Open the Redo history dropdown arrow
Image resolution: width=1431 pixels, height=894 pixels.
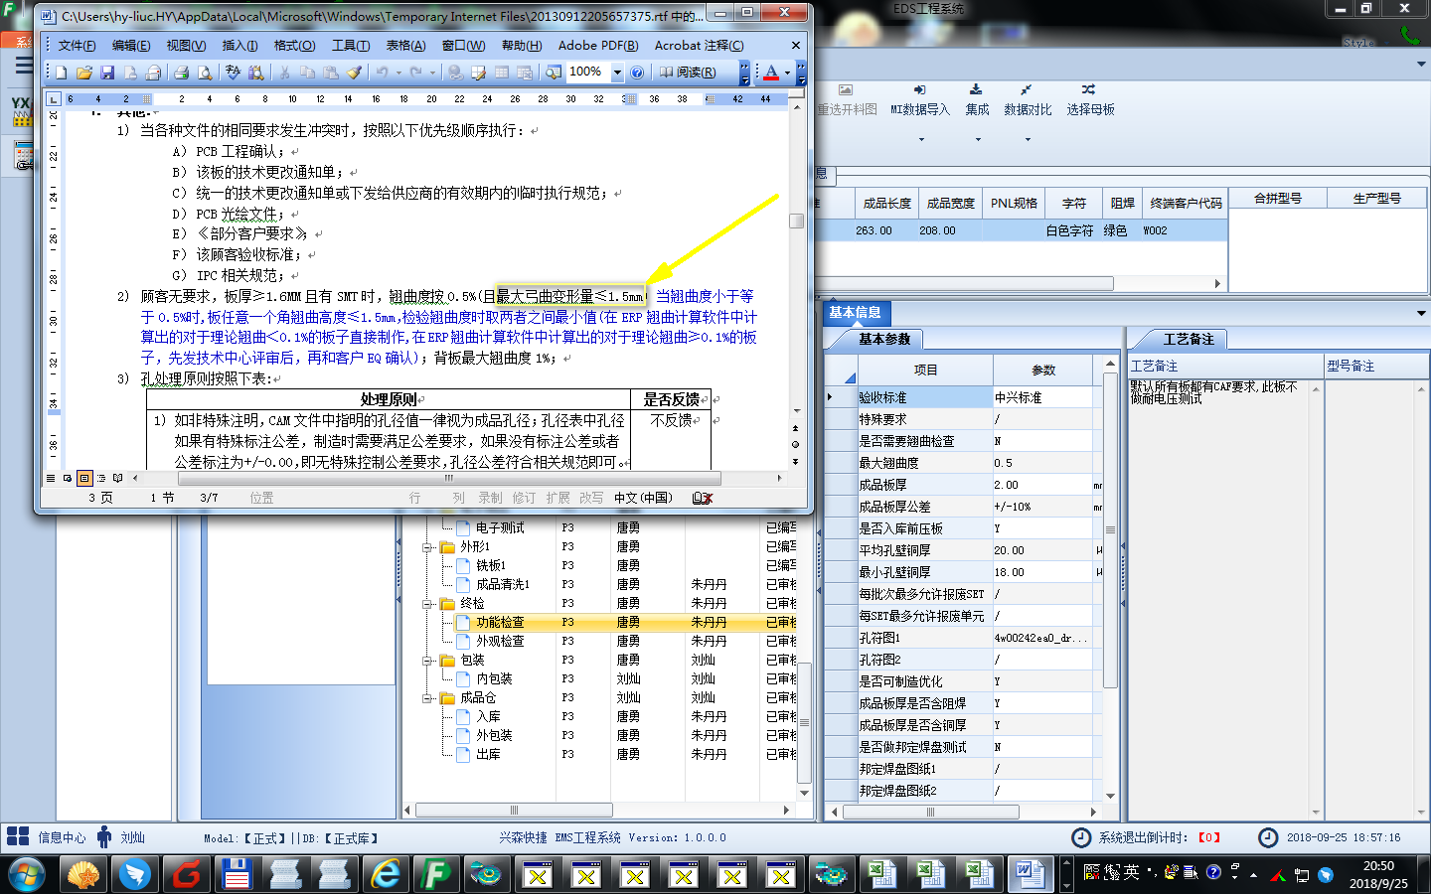(433, 73)
